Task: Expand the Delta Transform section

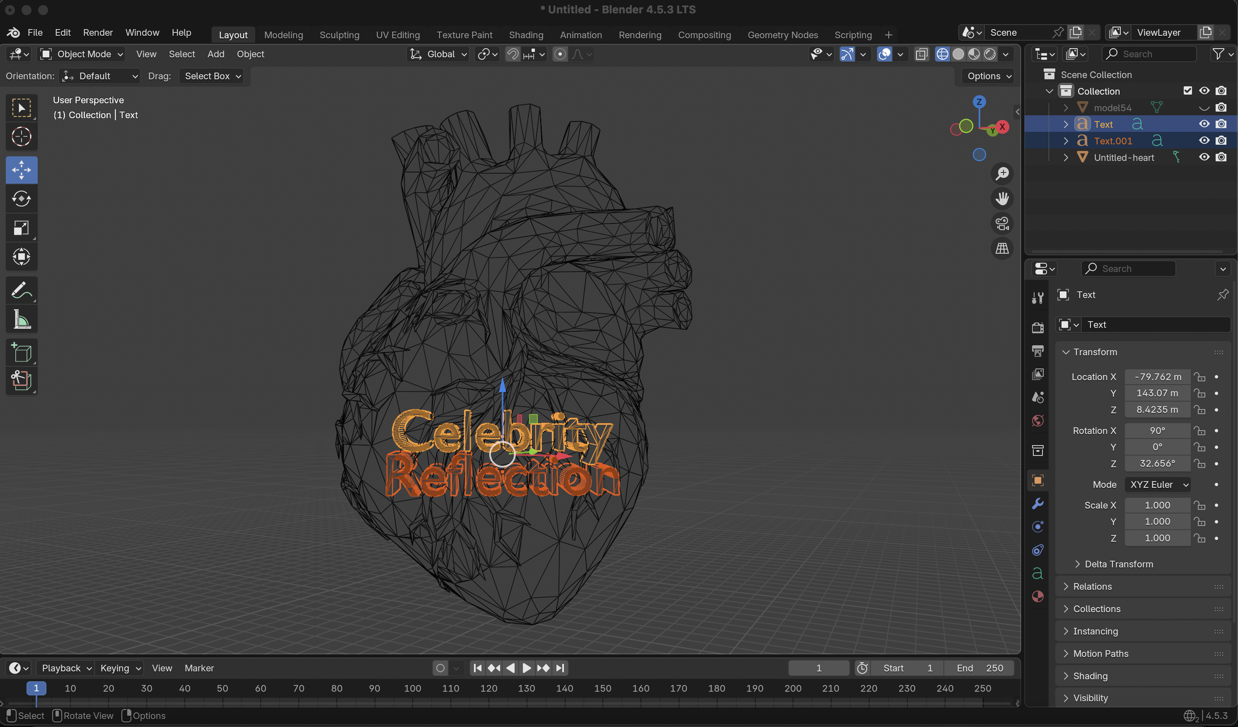Action: coord(1118,564)
